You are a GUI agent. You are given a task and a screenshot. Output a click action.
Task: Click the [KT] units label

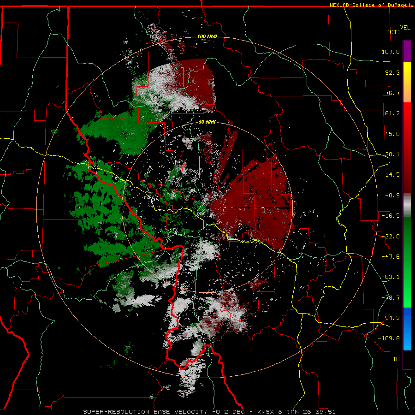pos(394,32)
